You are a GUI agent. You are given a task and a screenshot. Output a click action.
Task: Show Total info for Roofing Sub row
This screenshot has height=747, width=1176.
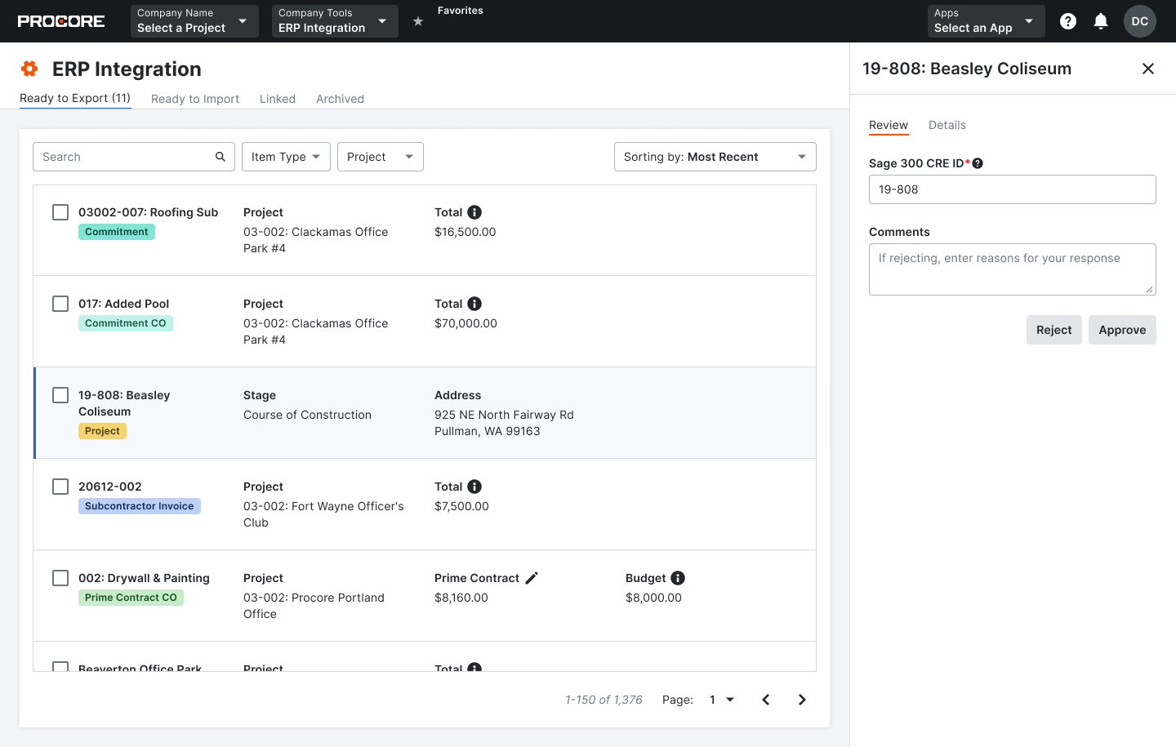[x=474, y=212]
